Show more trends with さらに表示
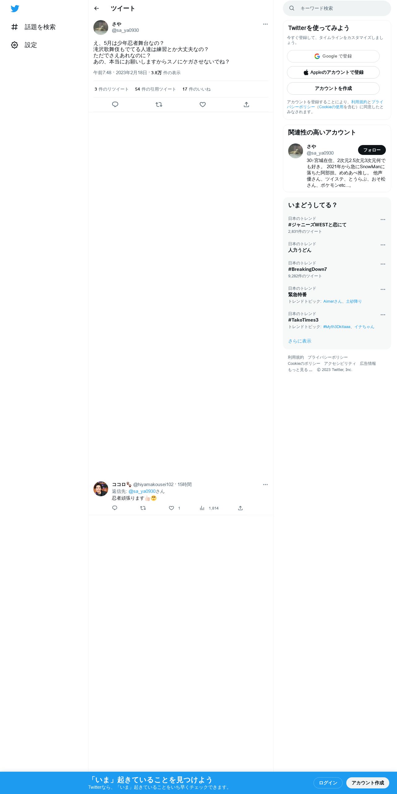The width and height of the screenshot is (397, 794). [x=300, y=341]
